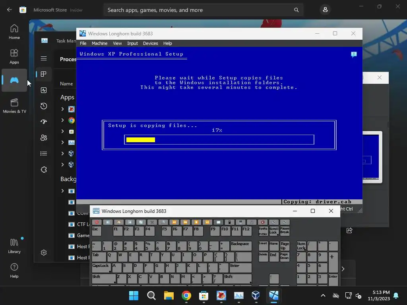Open Services page in Task Manager sidebar

44,170
